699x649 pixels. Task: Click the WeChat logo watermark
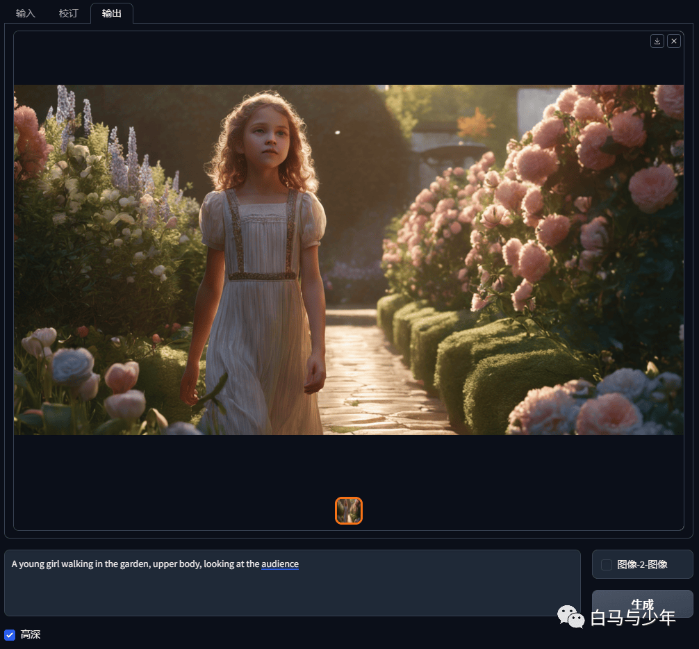570,616
